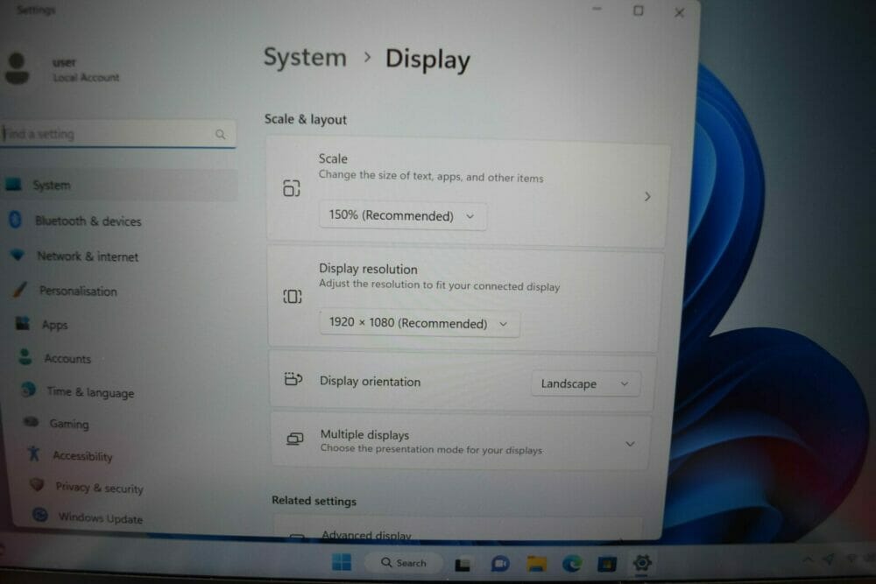Screen dimensions: 876x584
Task: Click the Accounts person icon
Action: [25, 356]
